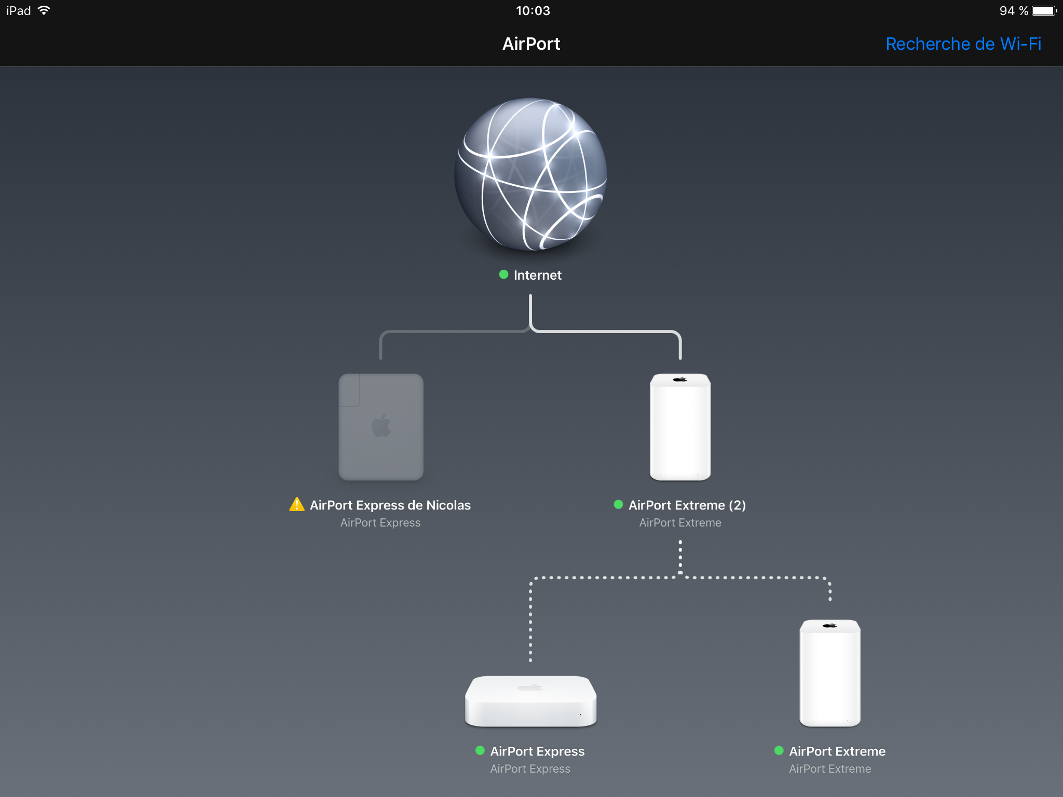
Task: Tap the 10:03 clock in status bar
Action: 533,10
